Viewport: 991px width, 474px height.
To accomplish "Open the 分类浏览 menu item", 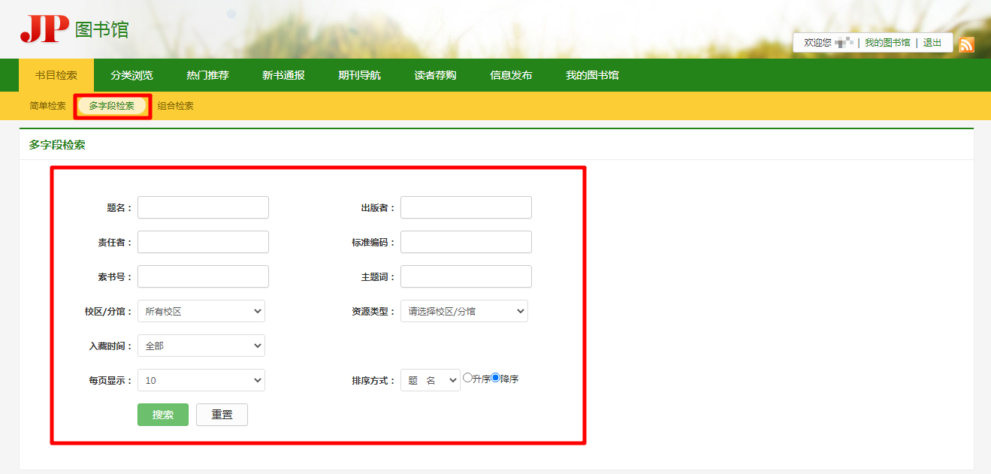I will tap(131, 75).
